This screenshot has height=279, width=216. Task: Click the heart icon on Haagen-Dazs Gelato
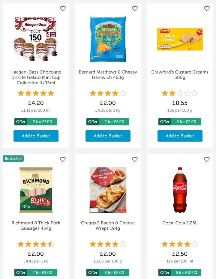(63, 8)
